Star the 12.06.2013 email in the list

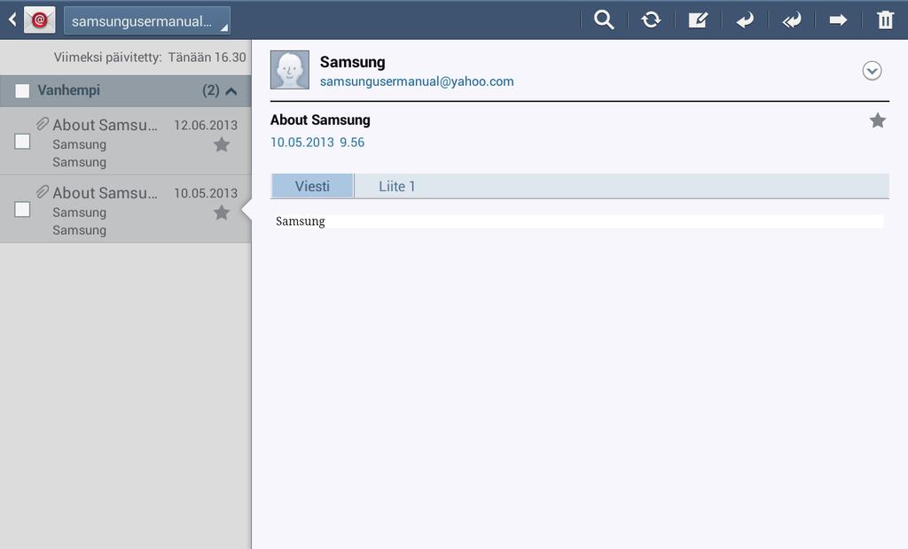click(x=221, y=144)
